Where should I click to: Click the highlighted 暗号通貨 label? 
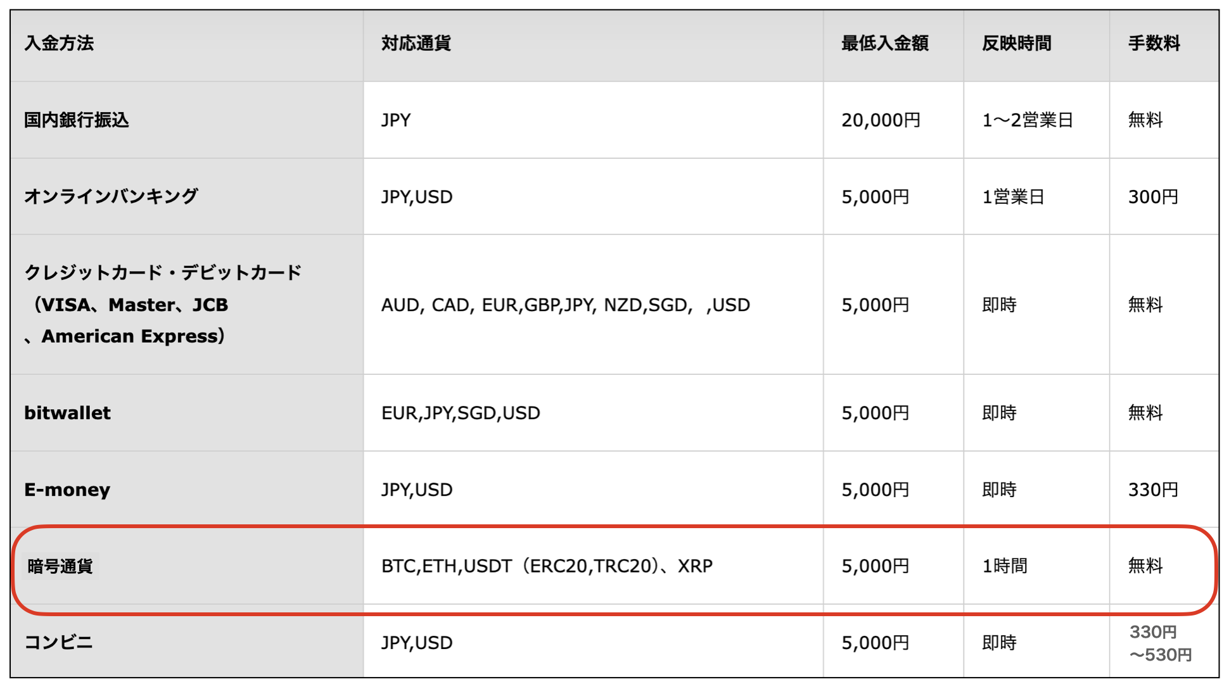60,566
